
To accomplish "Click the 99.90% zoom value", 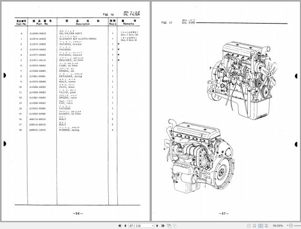I will [278, 225].
